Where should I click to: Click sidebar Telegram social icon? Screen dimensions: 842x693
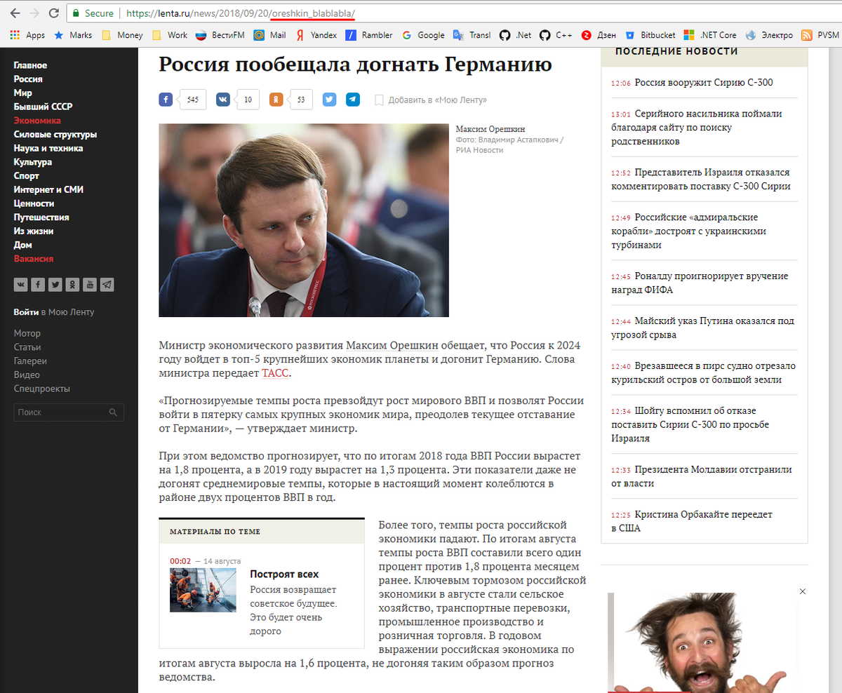point(107,284)
